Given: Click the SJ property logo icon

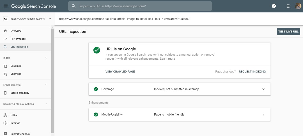Looking at the screenshot, I should pos(6,19).
